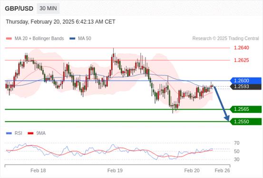Click the 1.2640 resistance label

[x=242, y=48]
